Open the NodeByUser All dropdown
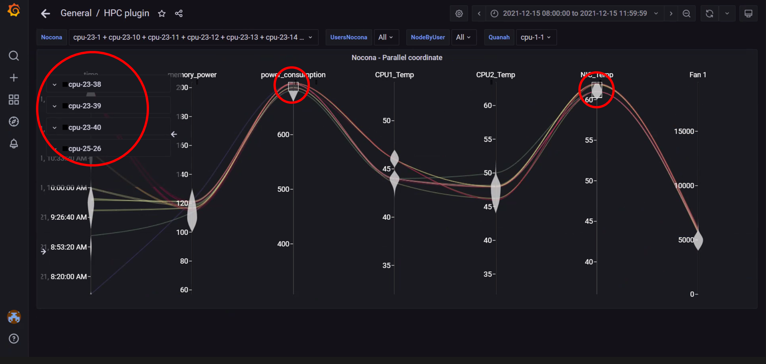The image size is (766, 364). [x=464, y=38]
